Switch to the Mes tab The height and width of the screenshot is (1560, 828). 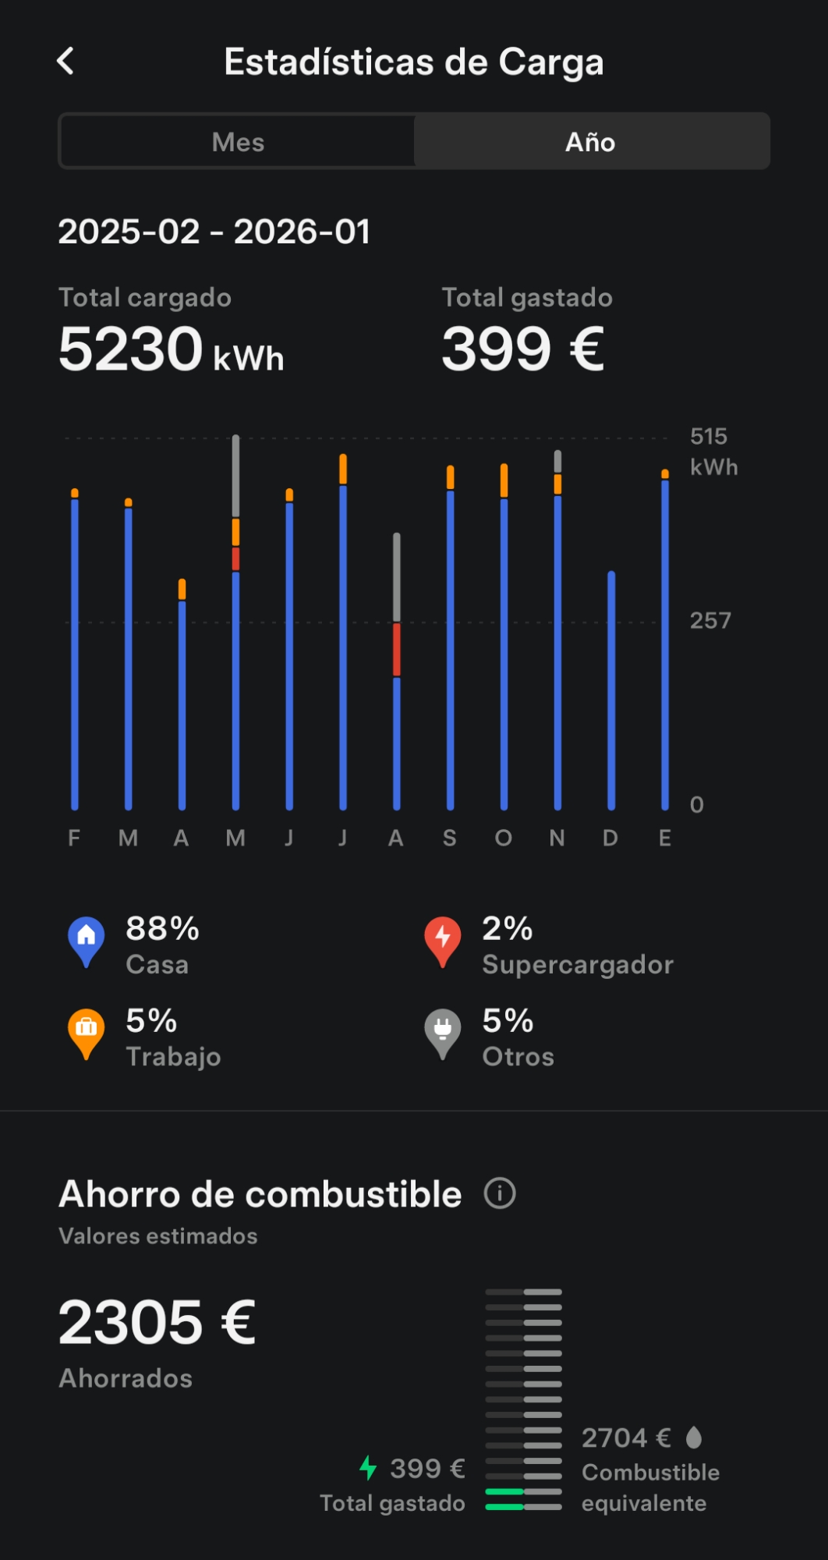(x=238, y=142)
